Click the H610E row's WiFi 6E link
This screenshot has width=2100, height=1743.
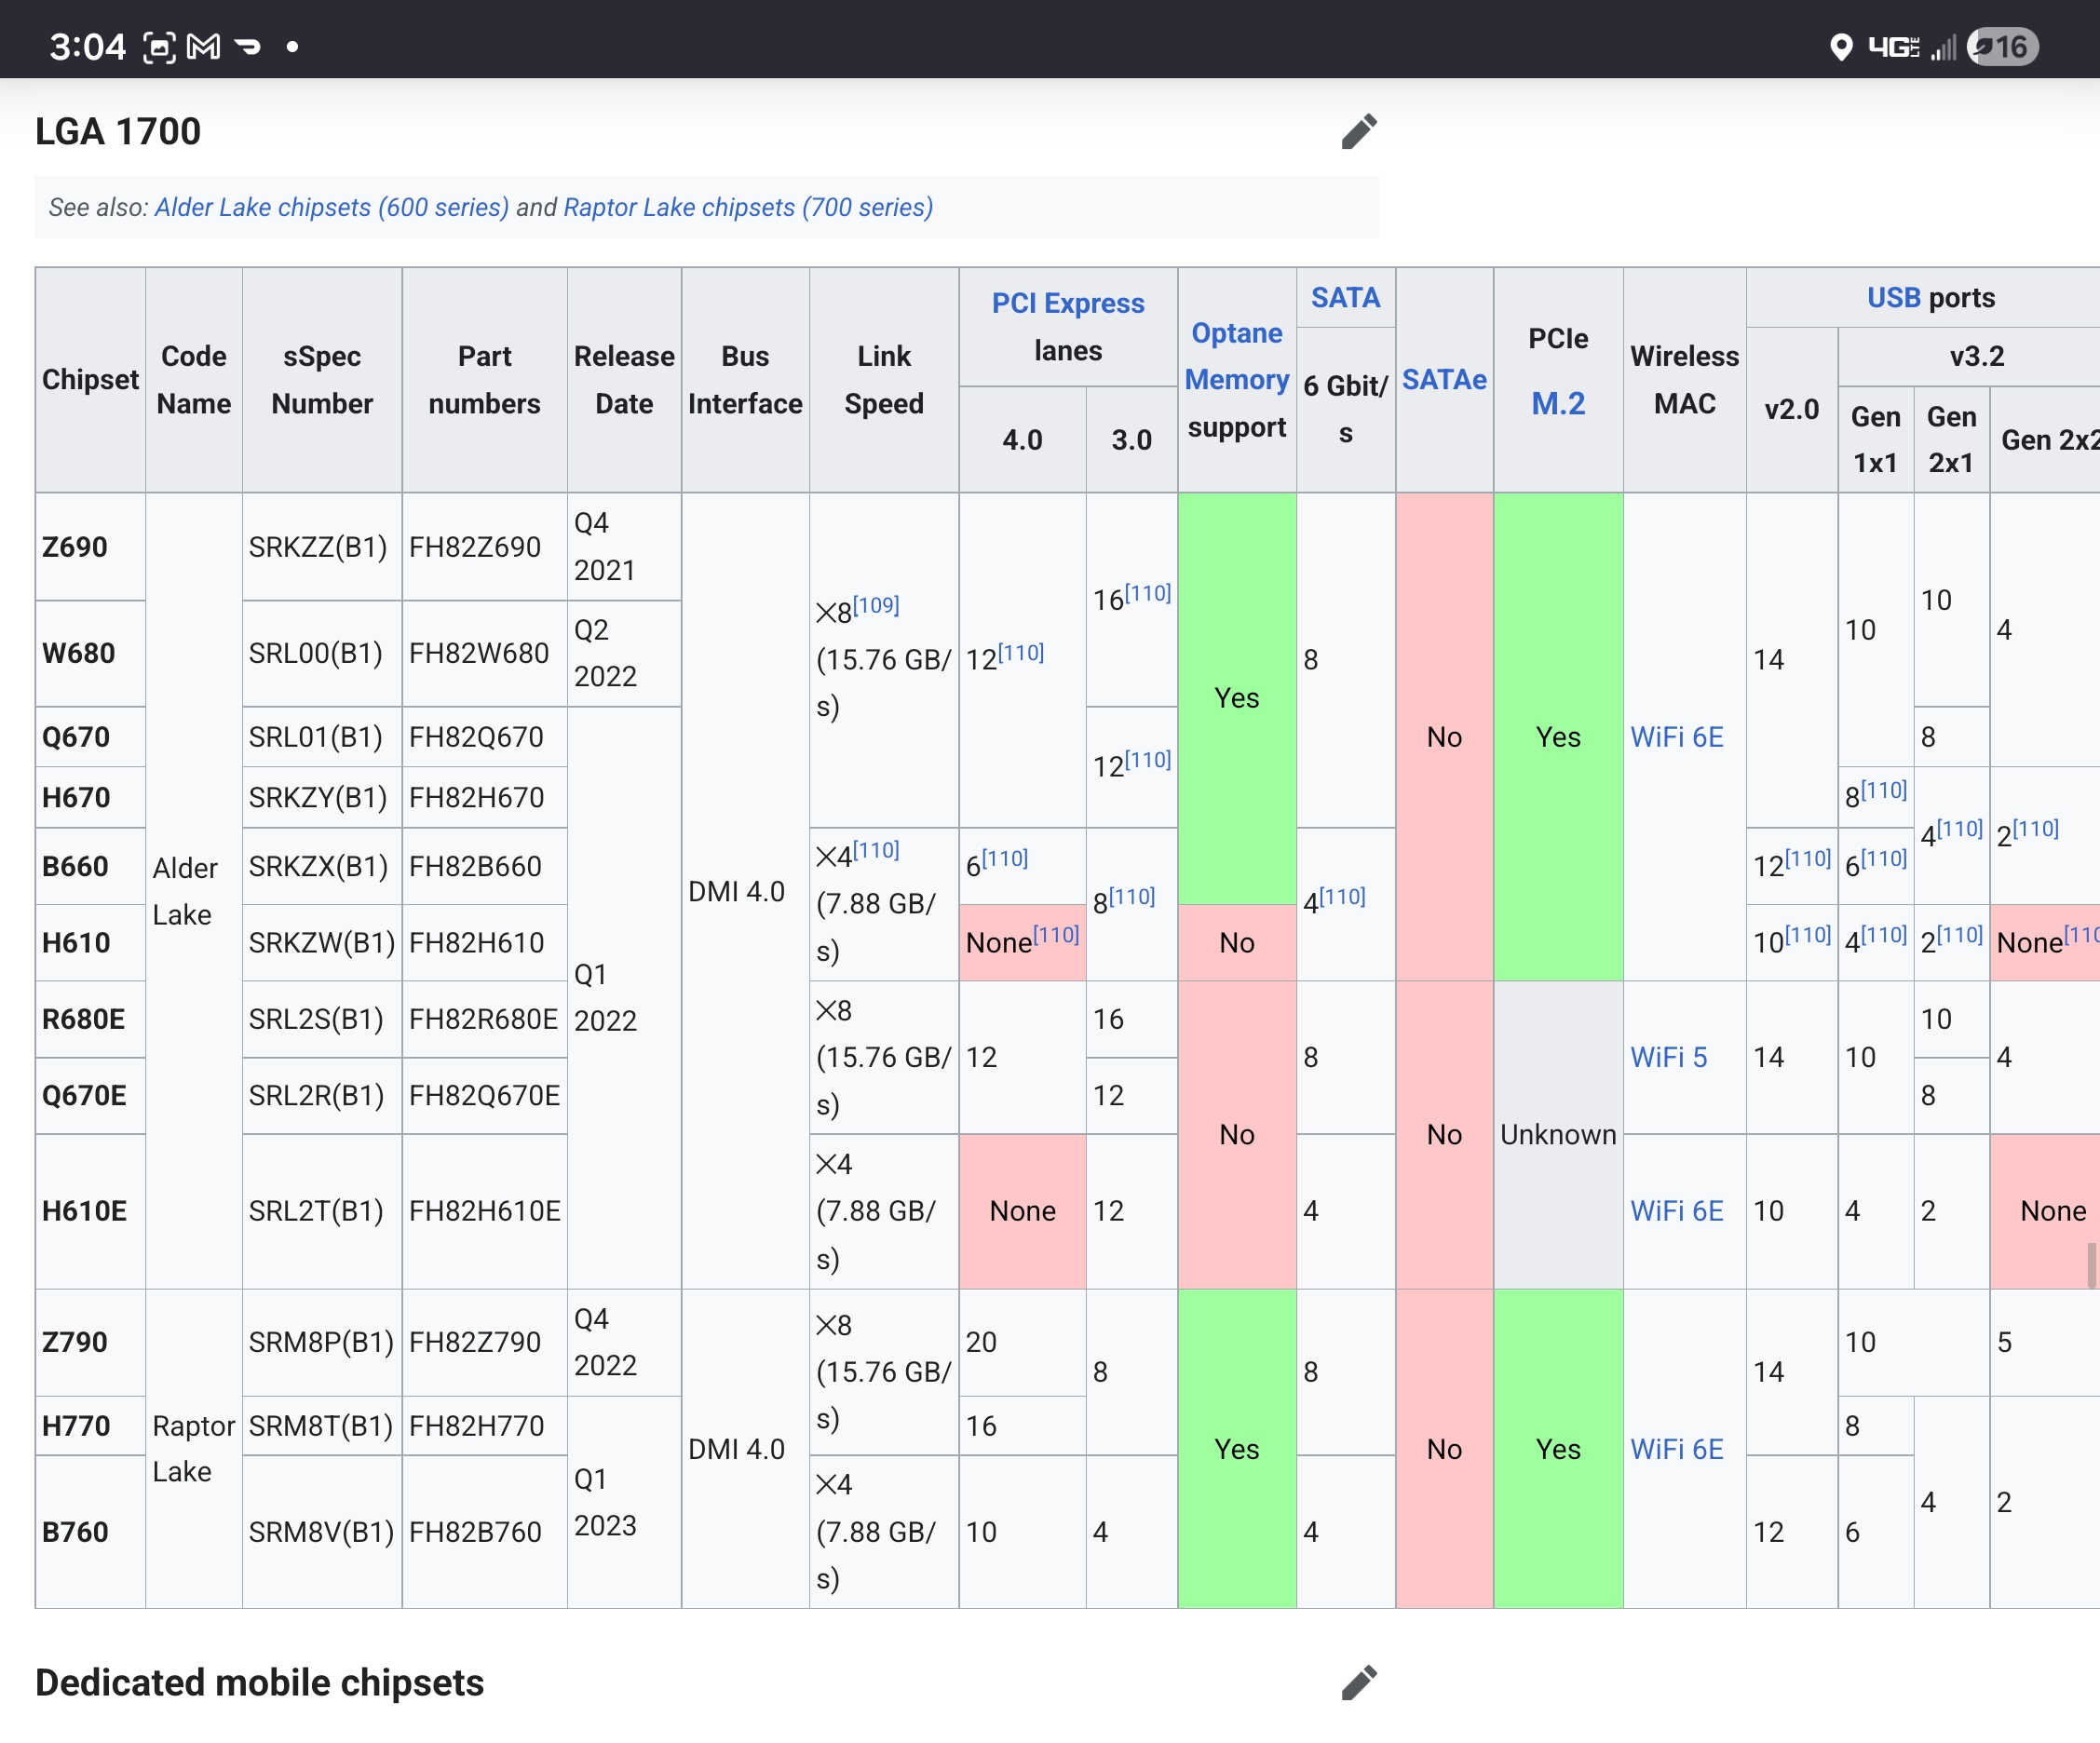1676,1210
